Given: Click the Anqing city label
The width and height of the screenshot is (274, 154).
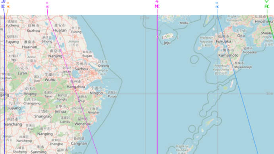Looking at the screenshot, I should (30, 94).
